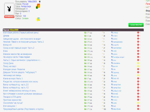Open the story Сосед Дима

(x=8, y=63)
